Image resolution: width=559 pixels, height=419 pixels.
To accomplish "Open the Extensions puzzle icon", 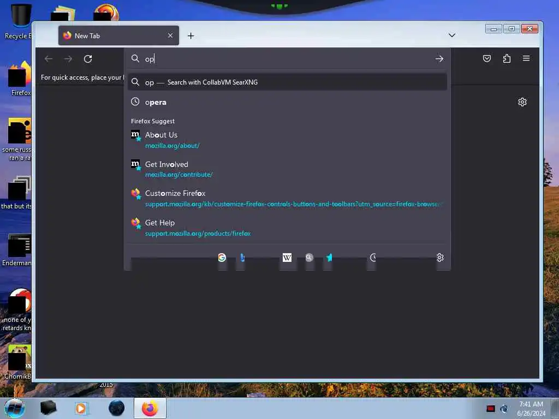I will [x=507, y=58].
